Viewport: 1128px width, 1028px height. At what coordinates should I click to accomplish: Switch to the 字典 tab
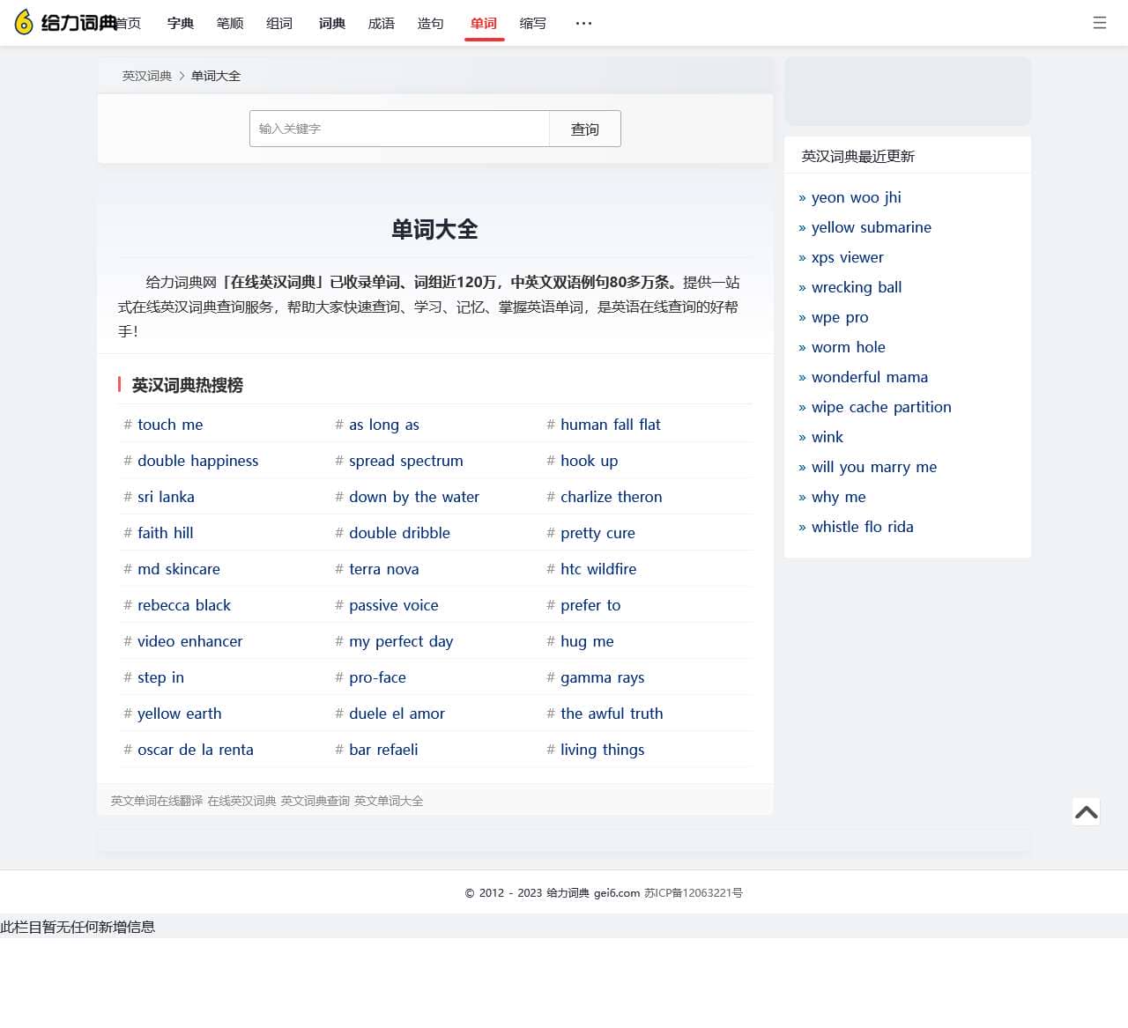click(x=181, y=24)
